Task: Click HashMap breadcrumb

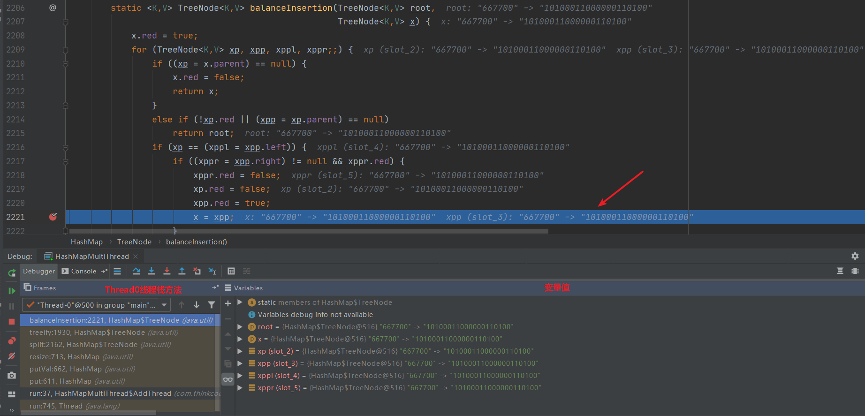Action: tap(87, 242)
